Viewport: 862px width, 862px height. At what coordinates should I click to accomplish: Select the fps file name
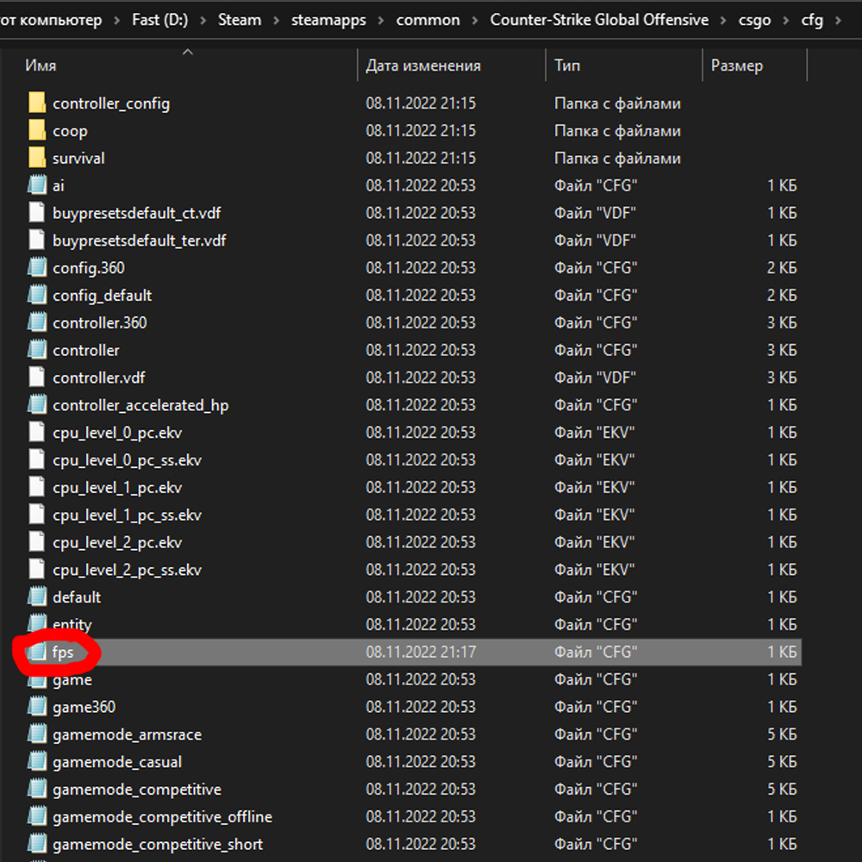pos(63,653)
